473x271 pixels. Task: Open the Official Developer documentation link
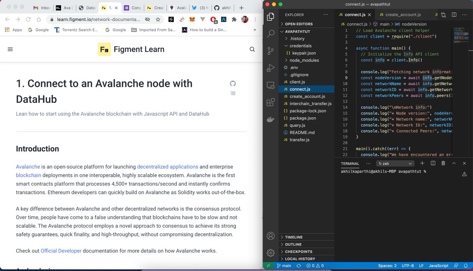point(61,251)
